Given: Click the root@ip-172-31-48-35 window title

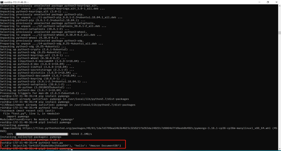Looking at the screenshot, I should pyautogui.click(x=16, y=2).
